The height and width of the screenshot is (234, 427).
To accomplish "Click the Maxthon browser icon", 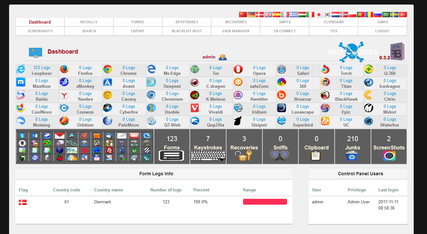I will point(21,82).
